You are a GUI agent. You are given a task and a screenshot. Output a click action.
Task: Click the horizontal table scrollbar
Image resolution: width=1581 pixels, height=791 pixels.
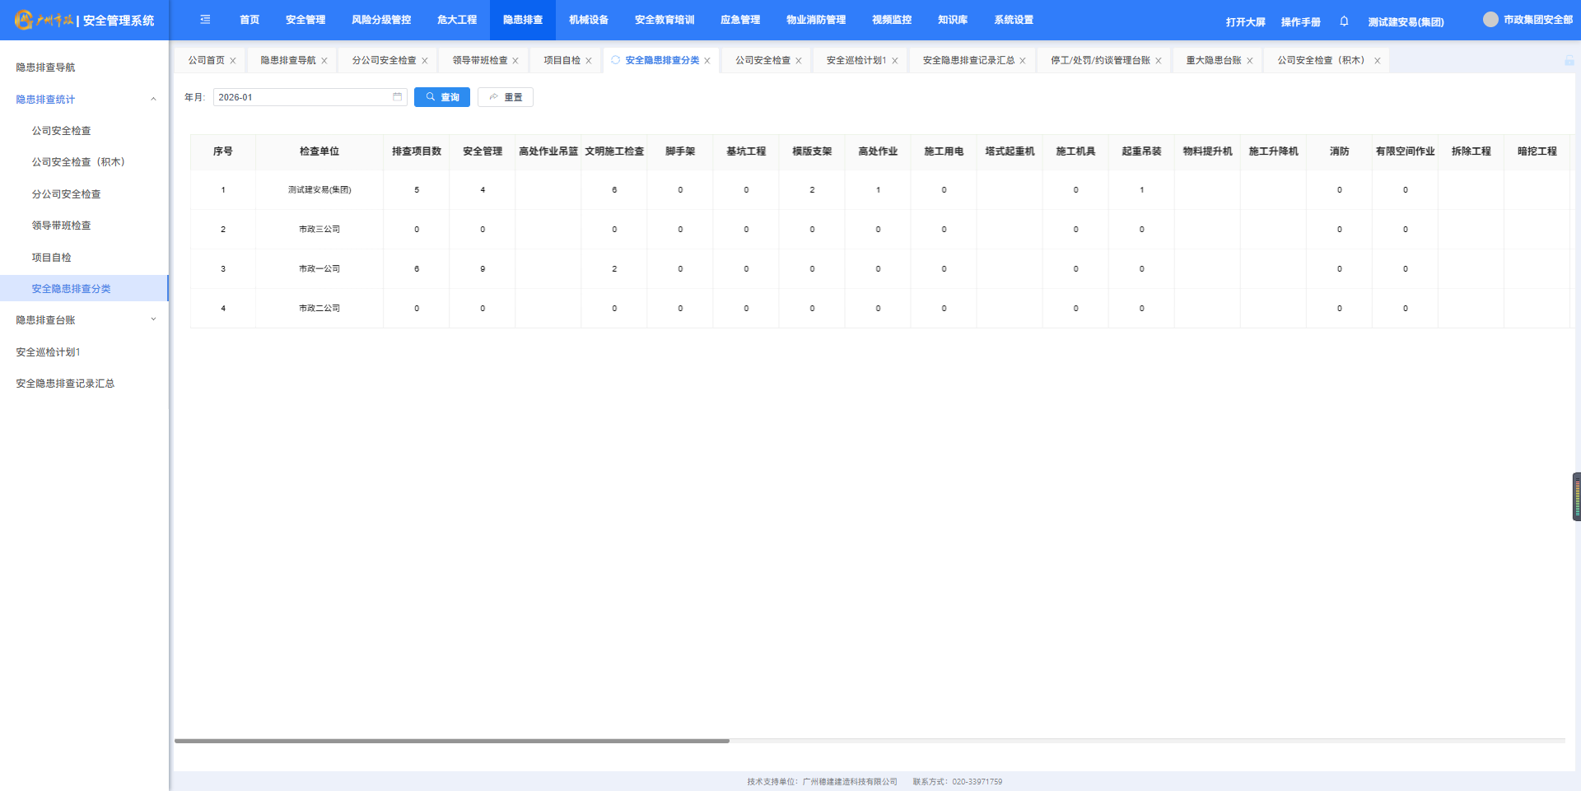click(x=451, y=741)
